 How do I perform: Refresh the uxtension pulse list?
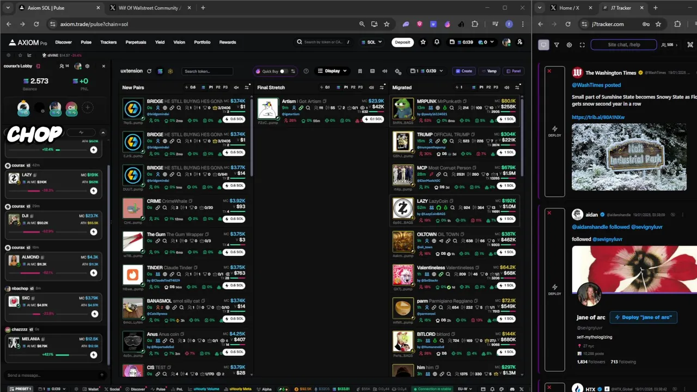149,71
